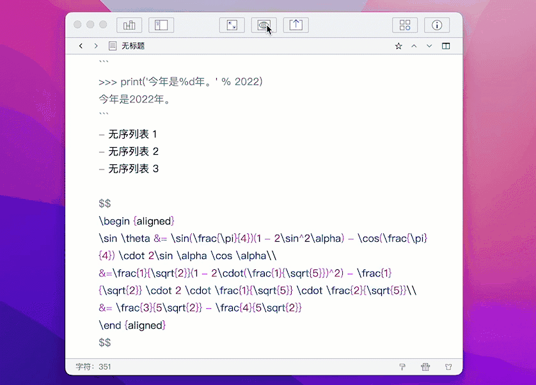Viewport: 536px width, 385px height.
Task: Go forward with right chevron
Action: tap(96, 46)
